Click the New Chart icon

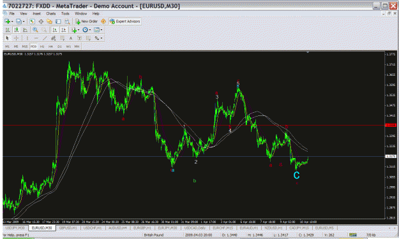(7, 21)
